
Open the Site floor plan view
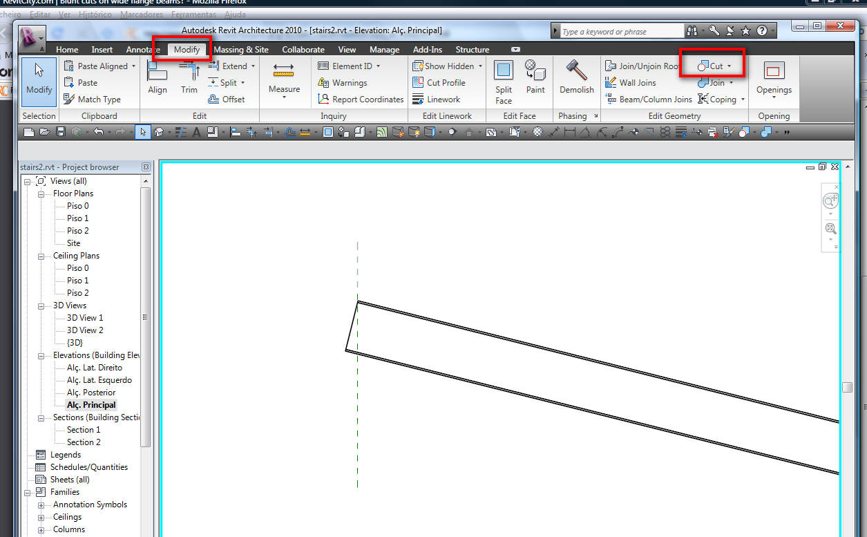coord(73,243)
